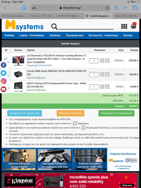Viewport: 141px width, 188px height.
Task: Open NZXT H510 Windowed case link
Action: click(x=57, y=85)
